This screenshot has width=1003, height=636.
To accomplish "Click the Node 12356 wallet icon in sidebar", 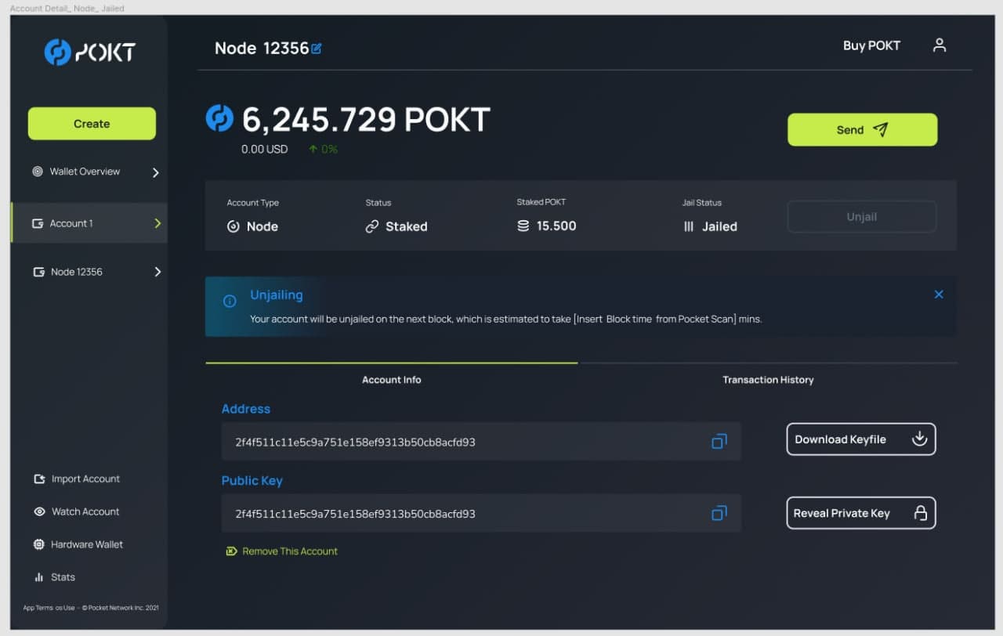I will [x=38, y=272].
